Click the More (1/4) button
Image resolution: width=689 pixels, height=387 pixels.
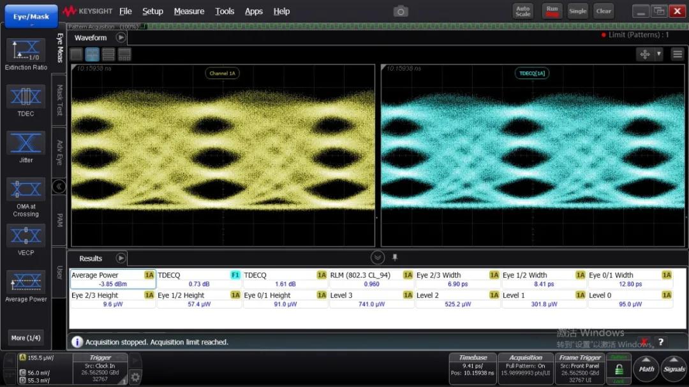tap(26, 337)
